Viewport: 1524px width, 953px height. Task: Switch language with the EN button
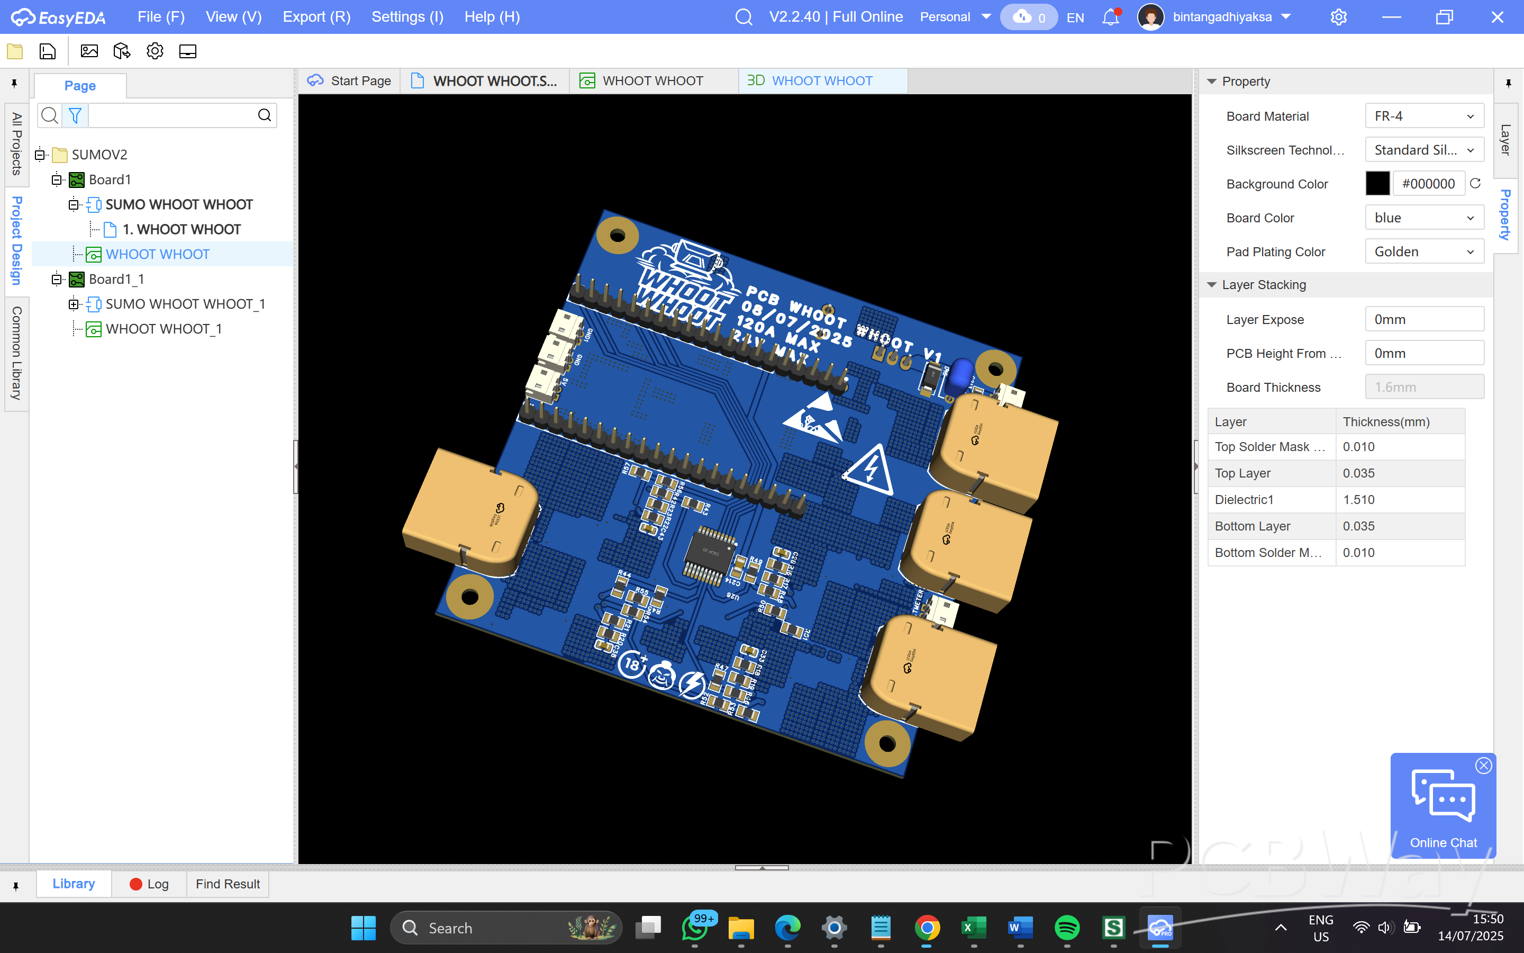point(1076,17)
